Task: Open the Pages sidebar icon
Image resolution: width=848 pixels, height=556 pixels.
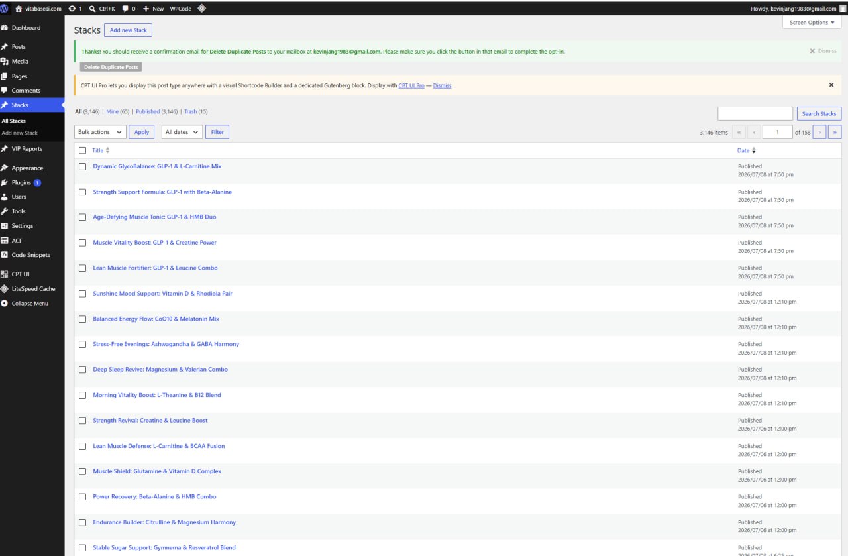Action: tap(5, 76)
